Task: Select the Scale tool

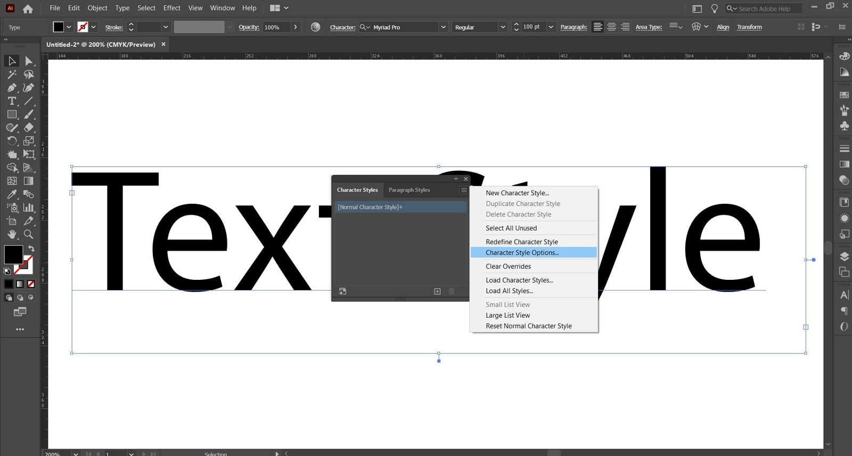Action: click(29, 141)
